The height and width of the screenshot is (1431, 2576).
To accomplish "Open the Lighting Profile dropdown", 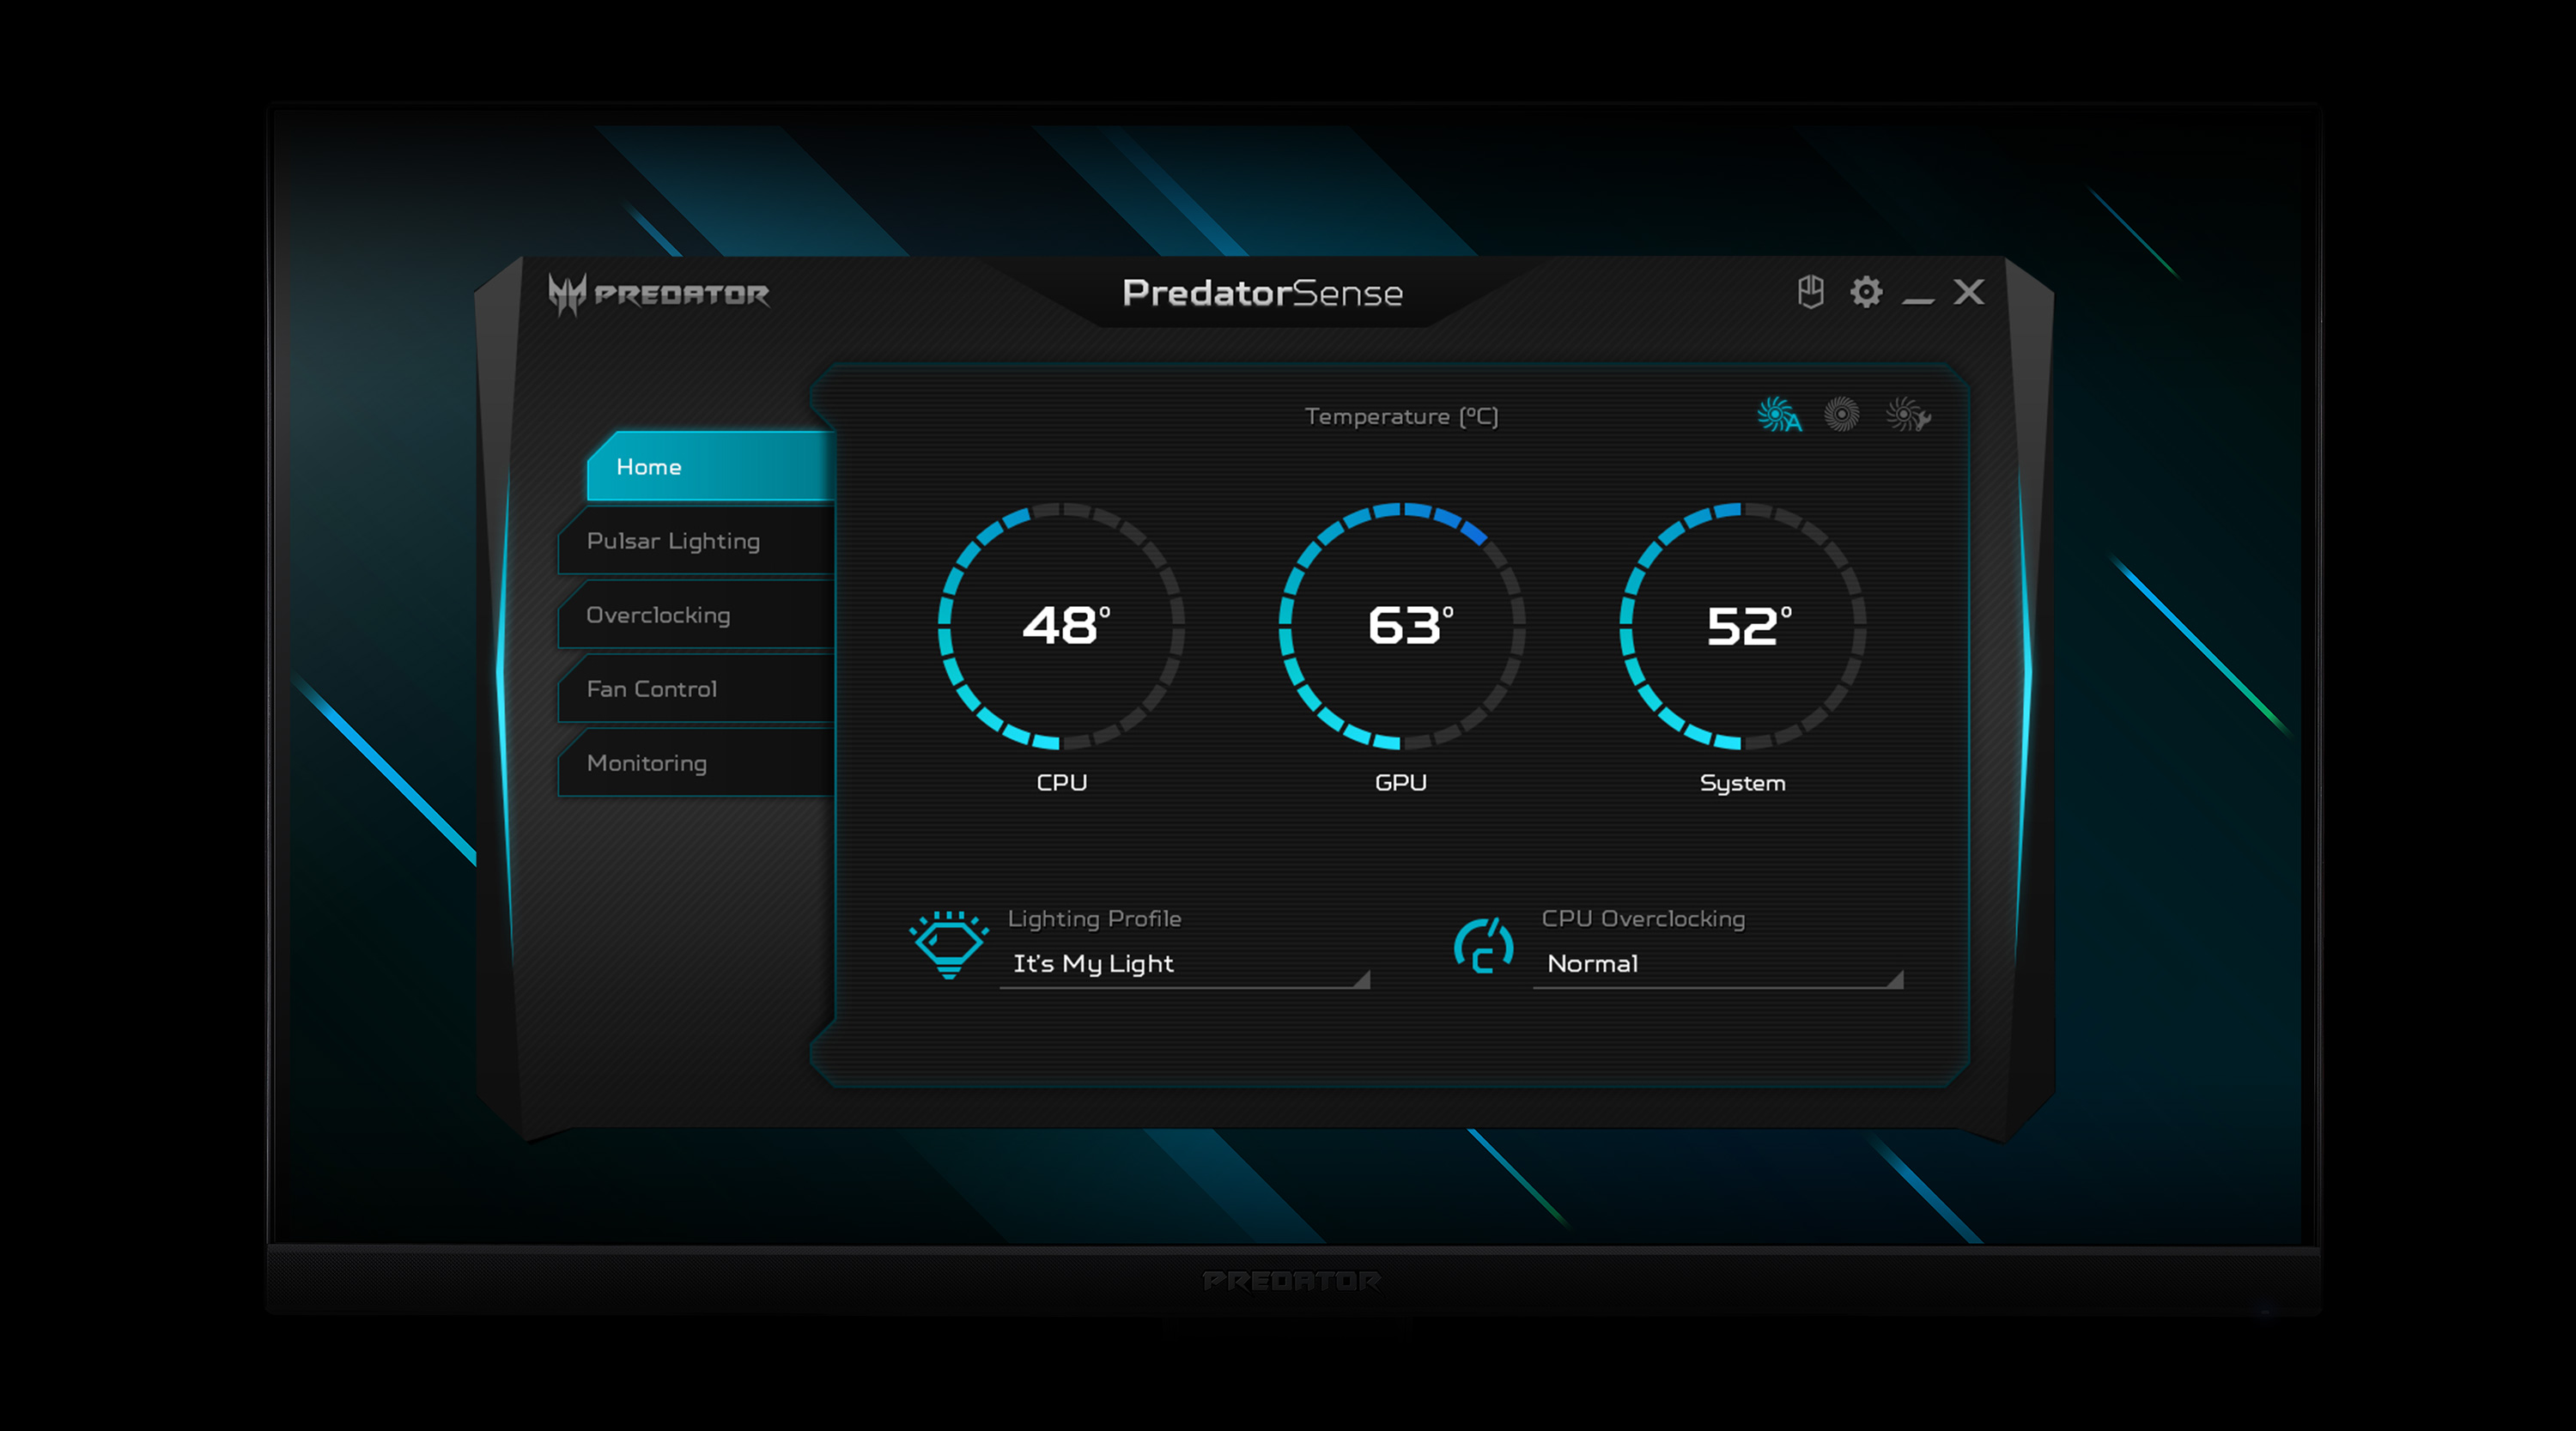I will pos(1185,964).
